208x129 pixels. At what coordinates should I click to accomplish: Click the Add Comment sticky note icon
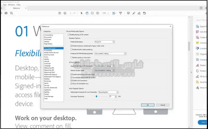pyautogui.click(x=129, y=13)
